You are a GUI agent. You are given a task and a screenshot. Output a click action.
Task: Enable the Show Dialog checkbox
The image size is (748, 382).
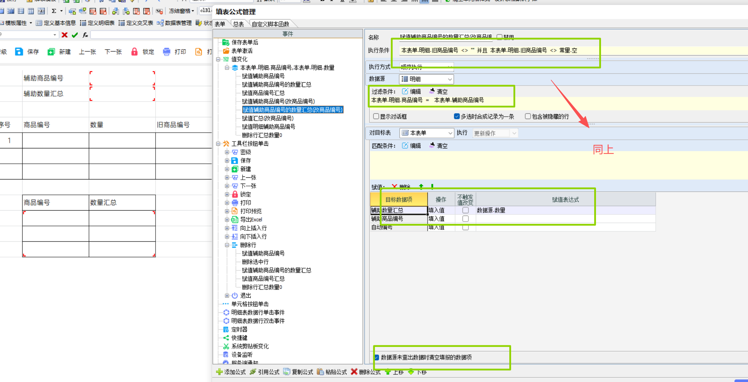tap(376, 116)
